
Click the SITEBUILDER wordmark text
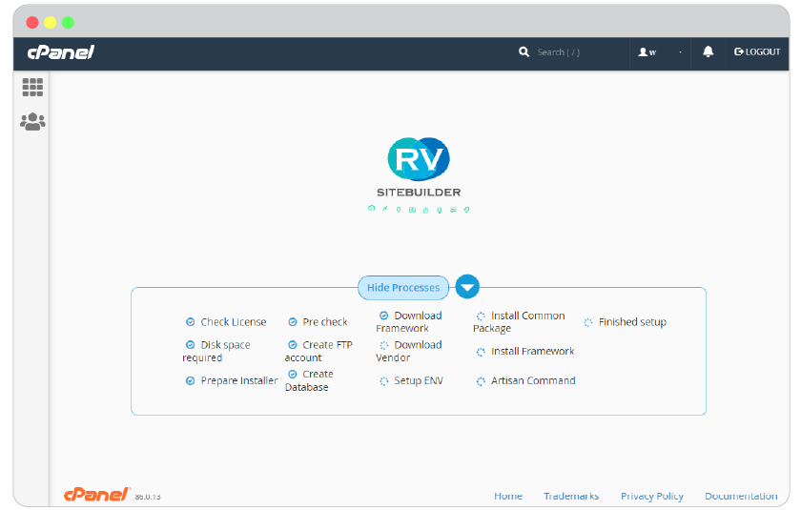coord(419,193)
